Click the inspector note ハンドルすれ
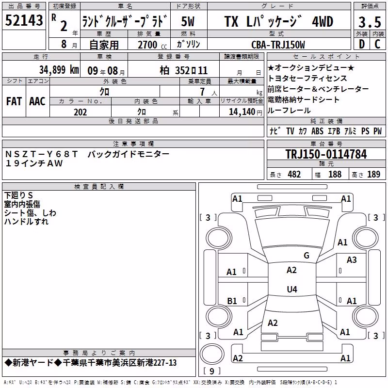The height and width of the screenshot is (388, 388). (26, 221)
